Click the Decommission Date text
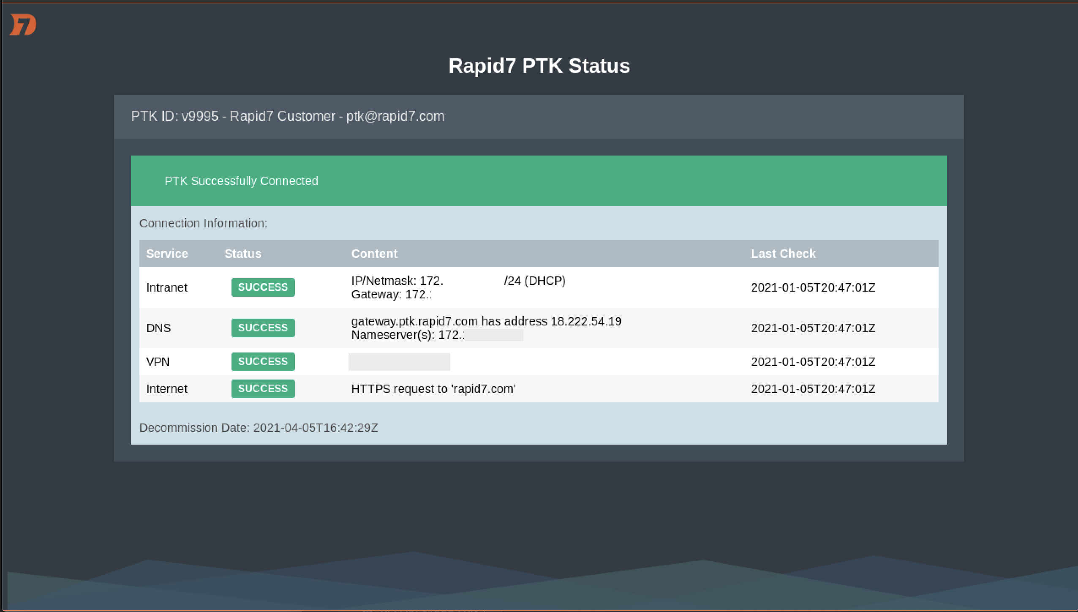 click(x=259, y=428)
